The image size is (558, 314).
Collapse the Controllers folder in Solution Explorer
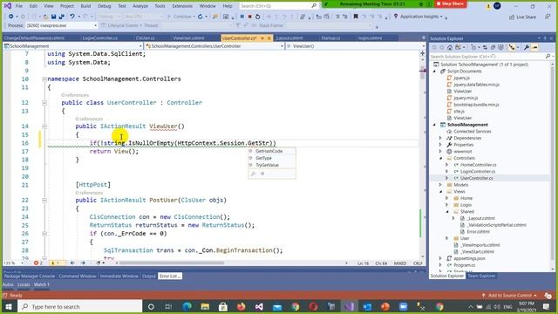pyautogui.click(x=440, y=158)
